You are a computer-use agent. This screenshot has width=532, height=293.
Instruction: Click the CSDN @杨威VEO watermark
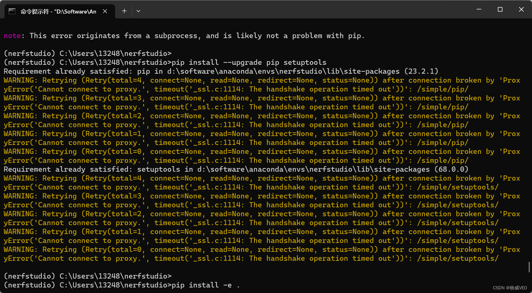click(508, 288)
